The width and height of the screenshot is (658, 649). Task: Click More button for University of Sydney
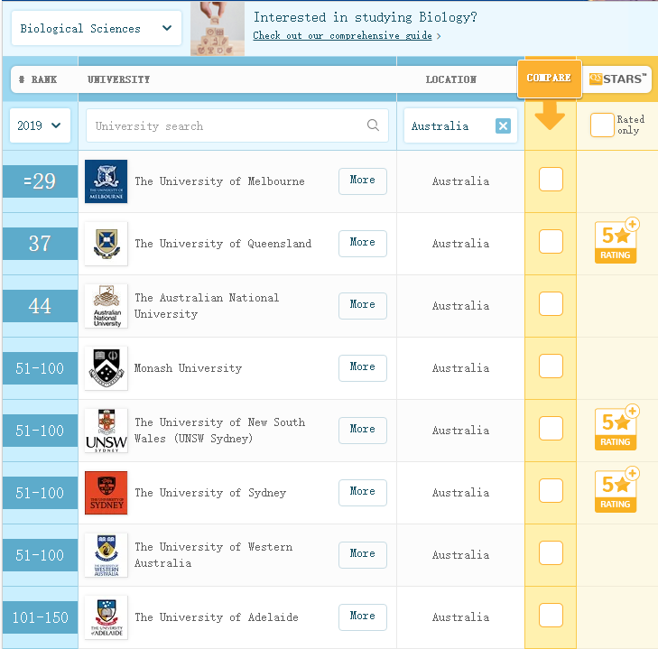click(x=363, y=493)
